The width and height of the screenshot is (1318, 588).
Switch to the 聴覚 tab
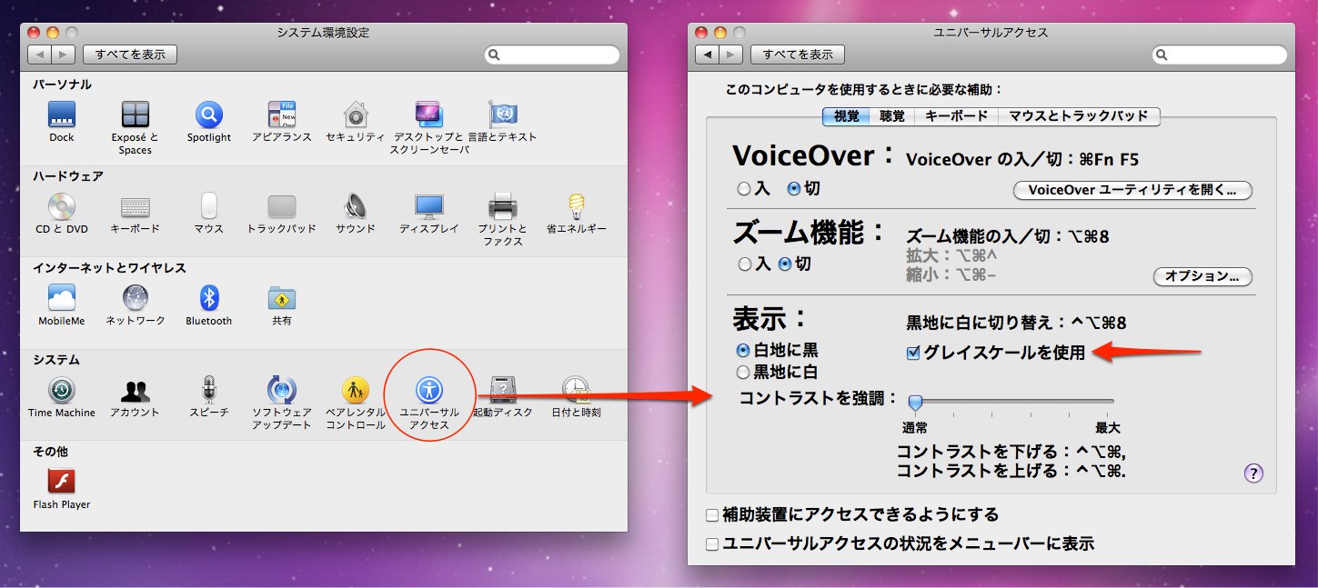[892, 116]
